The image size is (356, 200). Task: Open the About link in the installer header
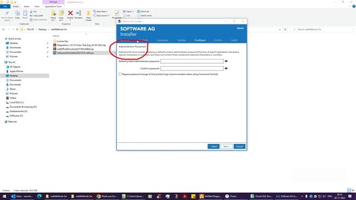tap(240, 28)
